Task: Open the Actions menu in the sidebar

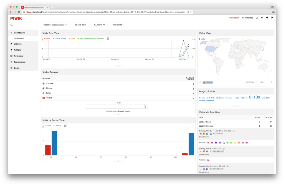Action: click(x=23, y=50)
